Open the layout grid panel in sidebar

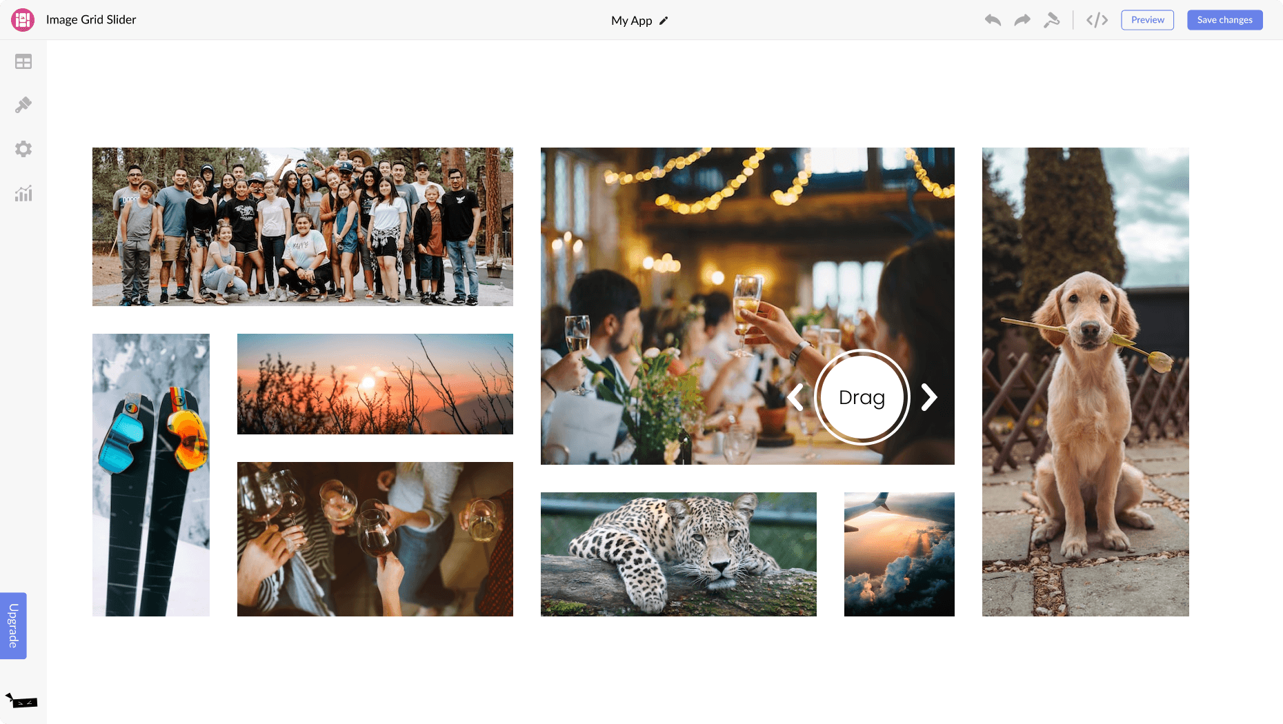coord(23,62)
